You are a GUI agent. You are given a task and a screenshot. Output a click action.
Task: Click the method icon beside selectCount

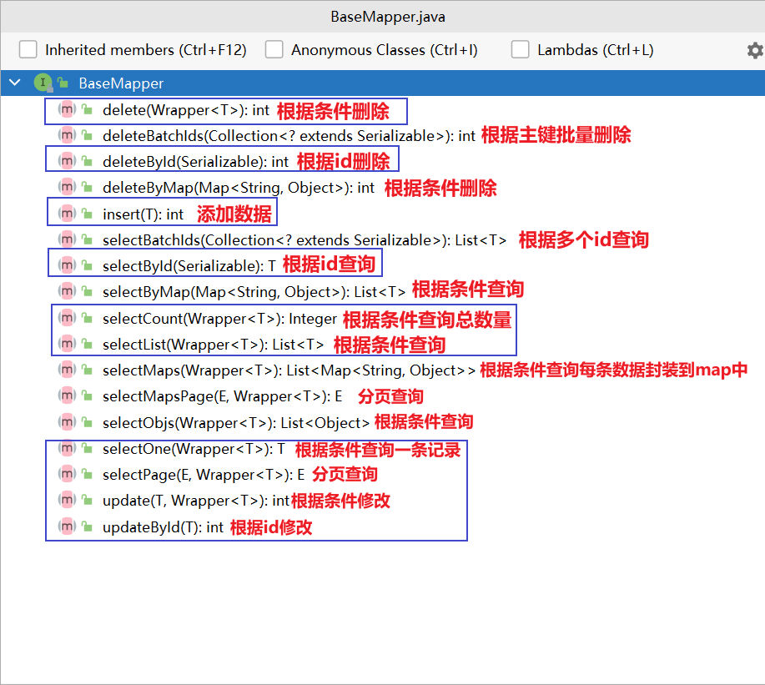(x=67, y=318)
